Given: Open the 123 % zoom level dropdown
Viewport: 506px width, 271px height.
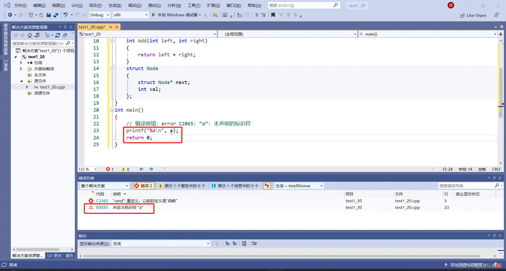Looking at the screenshot, I should click(x=87, y=169).
